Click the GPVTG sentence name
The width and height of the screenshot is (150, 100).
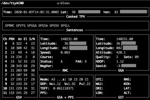click(21, 25)
